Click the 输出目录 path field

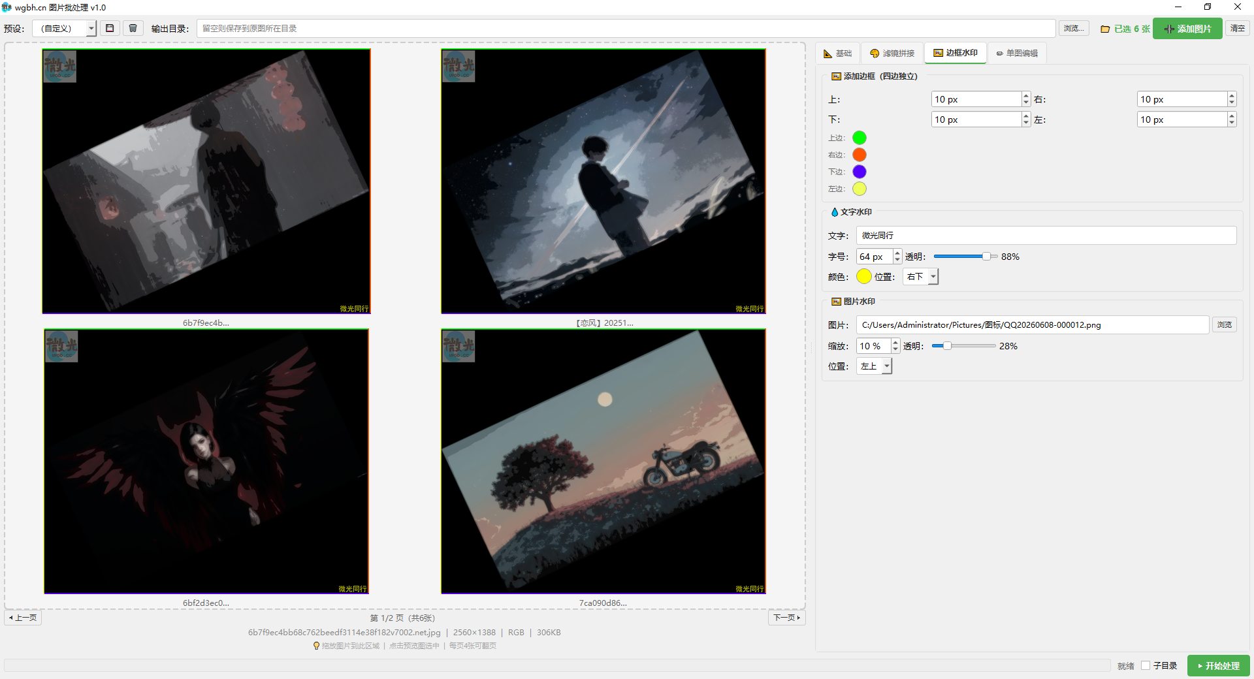point(626,28)
